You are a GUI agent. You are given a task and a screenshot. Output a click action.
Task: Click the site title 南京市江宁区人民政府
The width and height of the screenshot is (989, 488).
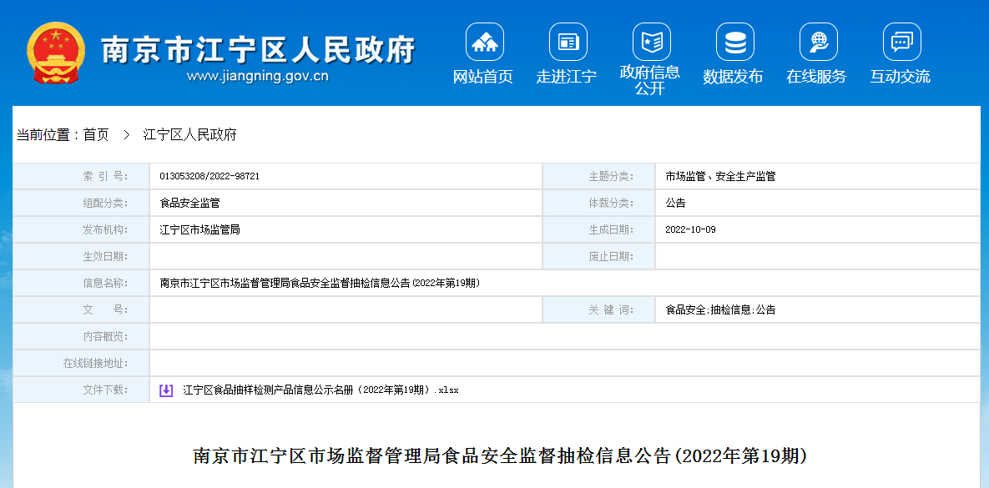259,50
